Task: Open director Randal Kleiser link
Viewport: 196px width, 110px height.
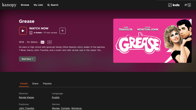Action: [26, 97]
